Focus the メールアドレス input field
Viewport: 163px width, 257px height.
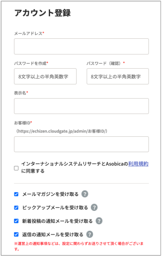pyautogui.click(x=81, y=46)
